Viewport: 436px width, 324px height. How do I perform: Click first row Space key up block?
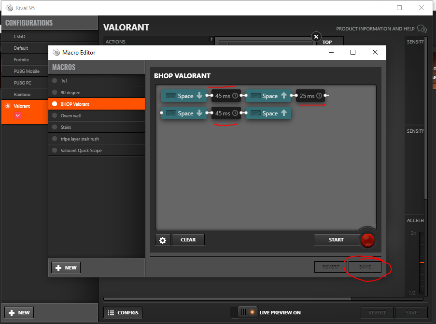(x=268, y=96)
